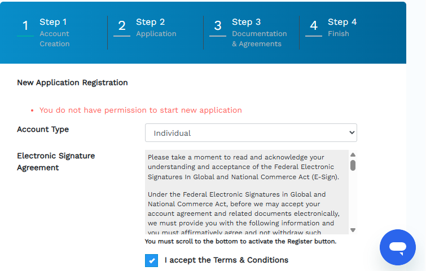Viewport: 426px width, 271px height.
Task: Click the agreement scrollbar thumb
Action: tap(353, 165)
